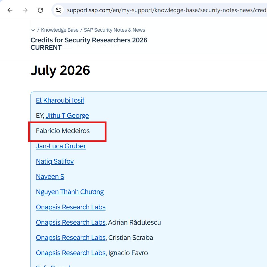Screen dimensions: 267x267
Task: Click the browser forward arrow
Action: point(25,10)
